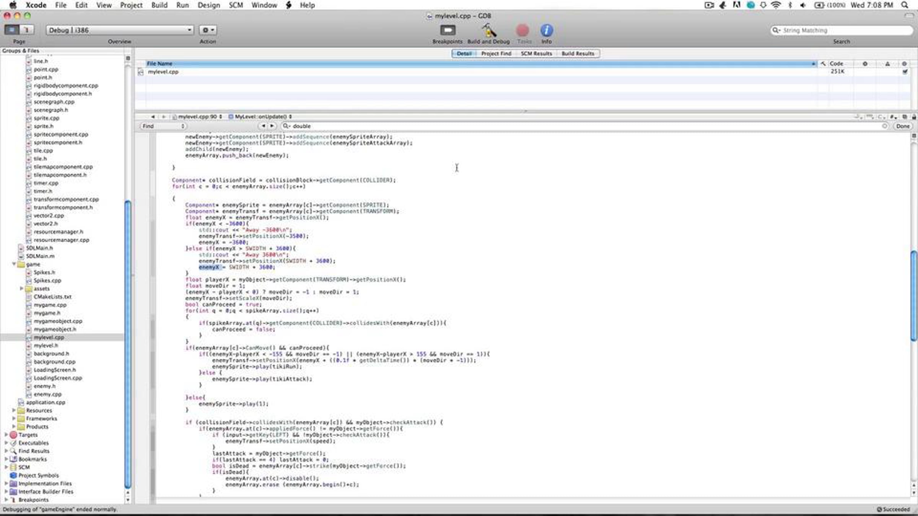918x516 pixels.
Task: Expand the Breakpoints group in sidebar
Action: [6, 500]
